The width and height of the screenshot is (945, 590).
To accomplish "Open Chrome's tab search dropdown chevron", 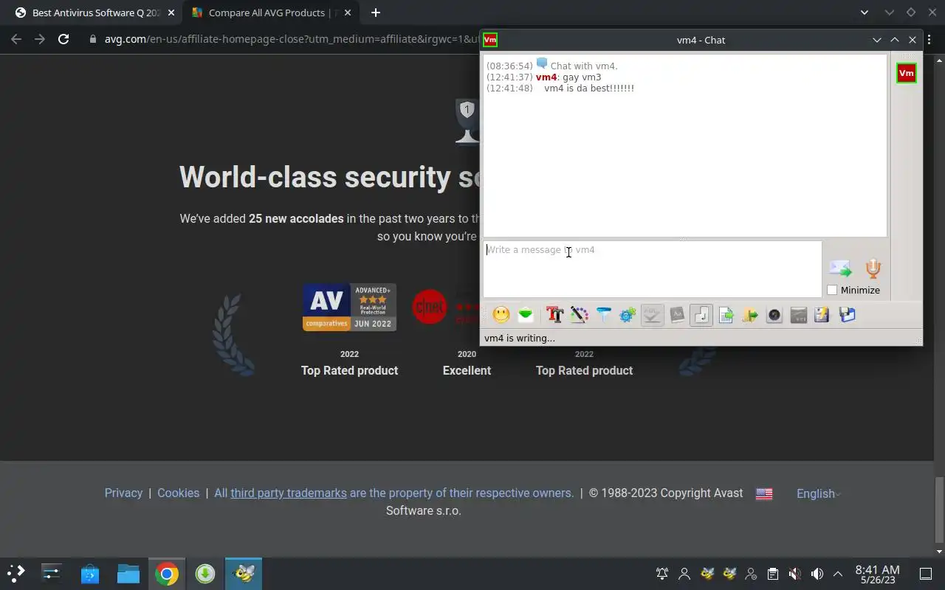I will 865,13.
